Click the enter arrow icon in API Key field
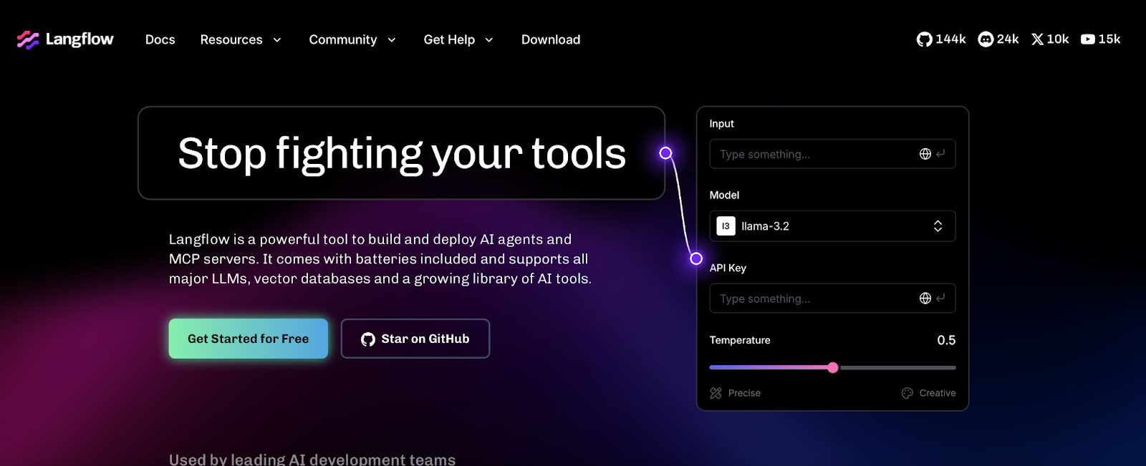The image size is (1146, 466). 941,298
